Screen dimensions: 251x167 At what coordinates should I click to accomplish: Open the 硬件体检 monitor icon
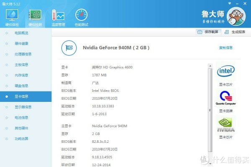(x=12, y=15)
